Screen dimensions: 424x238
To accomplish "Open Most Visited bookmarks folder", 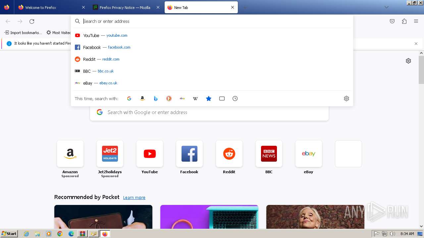I will [x=58, y=32].
